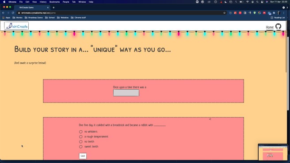Open the History menu
Image resolution: width=290 pixels, height=163 pixels.
tap(43, 2)
